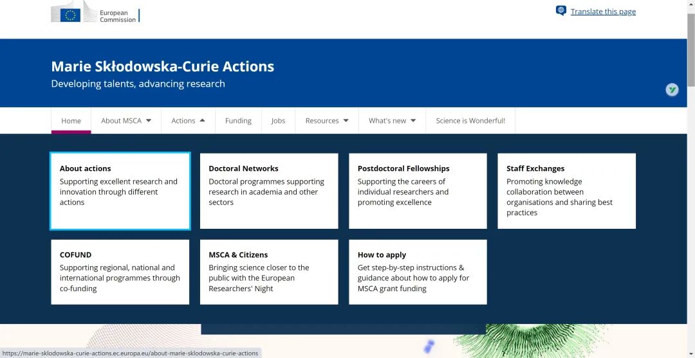This screenshot has width=695, height=358.
Task: Open the MSCA & Citizens card
Action: pos(269,272)
